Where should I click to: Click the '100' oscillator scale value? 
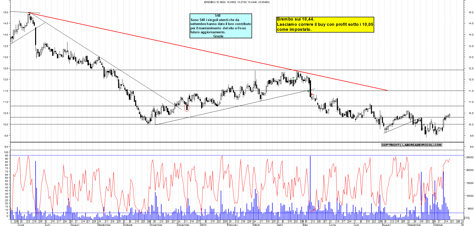click(6, 152)
